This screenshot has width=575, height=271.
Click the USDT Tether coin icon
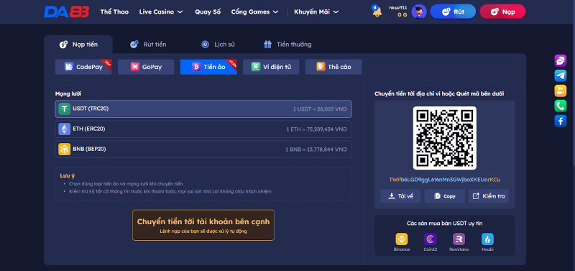pos(64,109)
